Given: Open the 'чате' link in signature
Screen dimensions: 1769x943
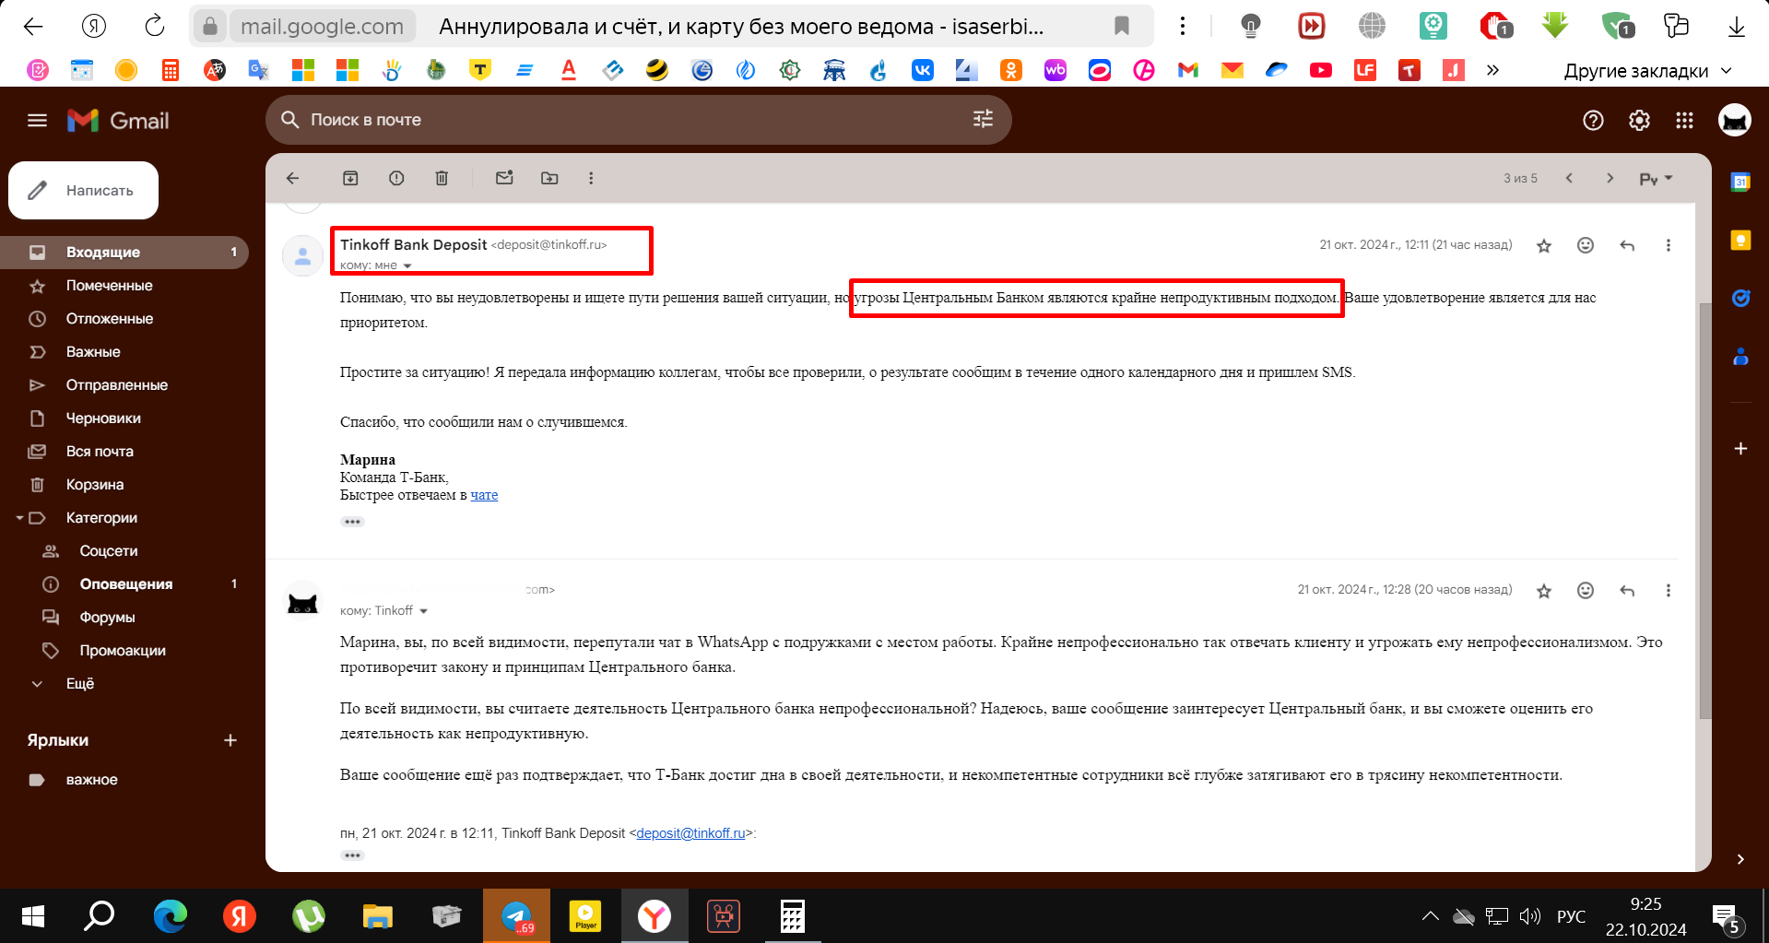Looking at the screenshot, I should (484, 495).
